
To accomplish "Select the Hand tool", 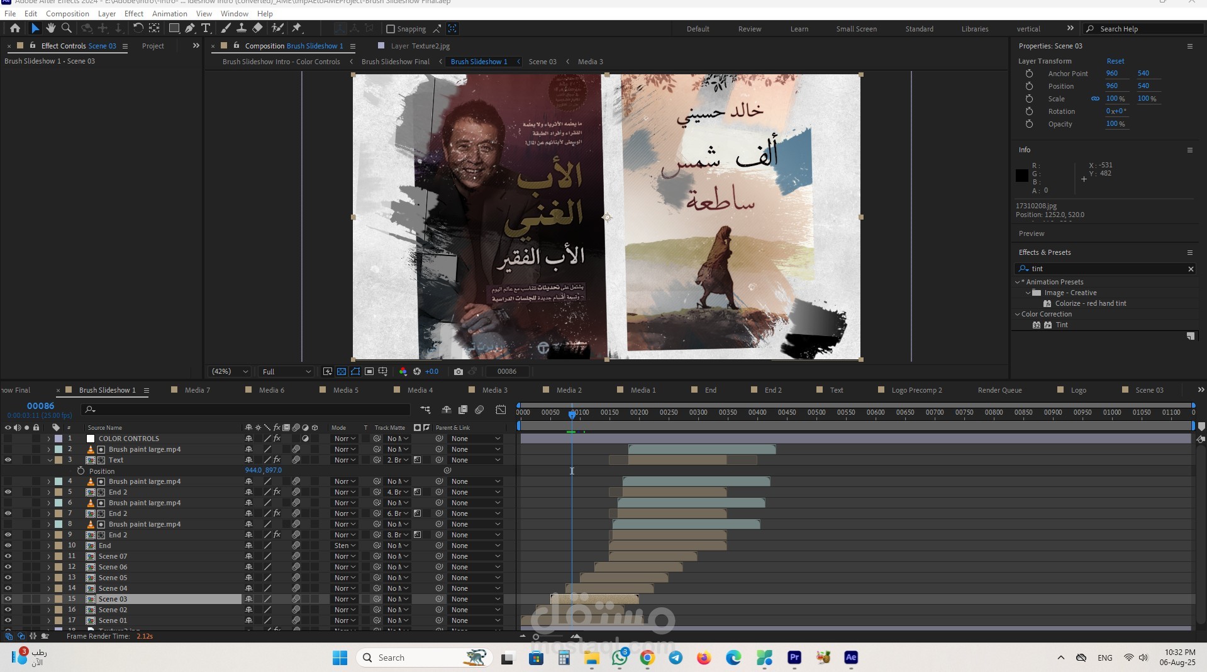I will click(50, 28).
